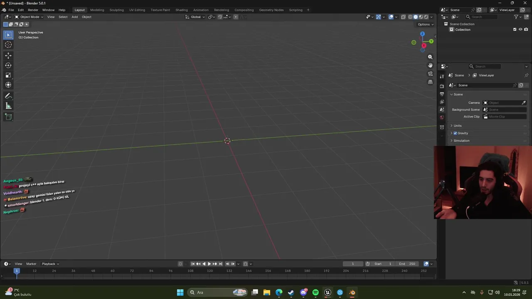Open the viewport Add menu
This screenshot has height=299, width=532.
tap(75, 17)
